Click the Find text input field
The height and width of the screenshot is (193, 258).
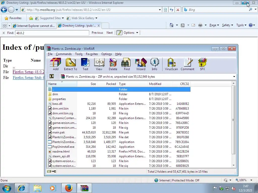(52, 33)
